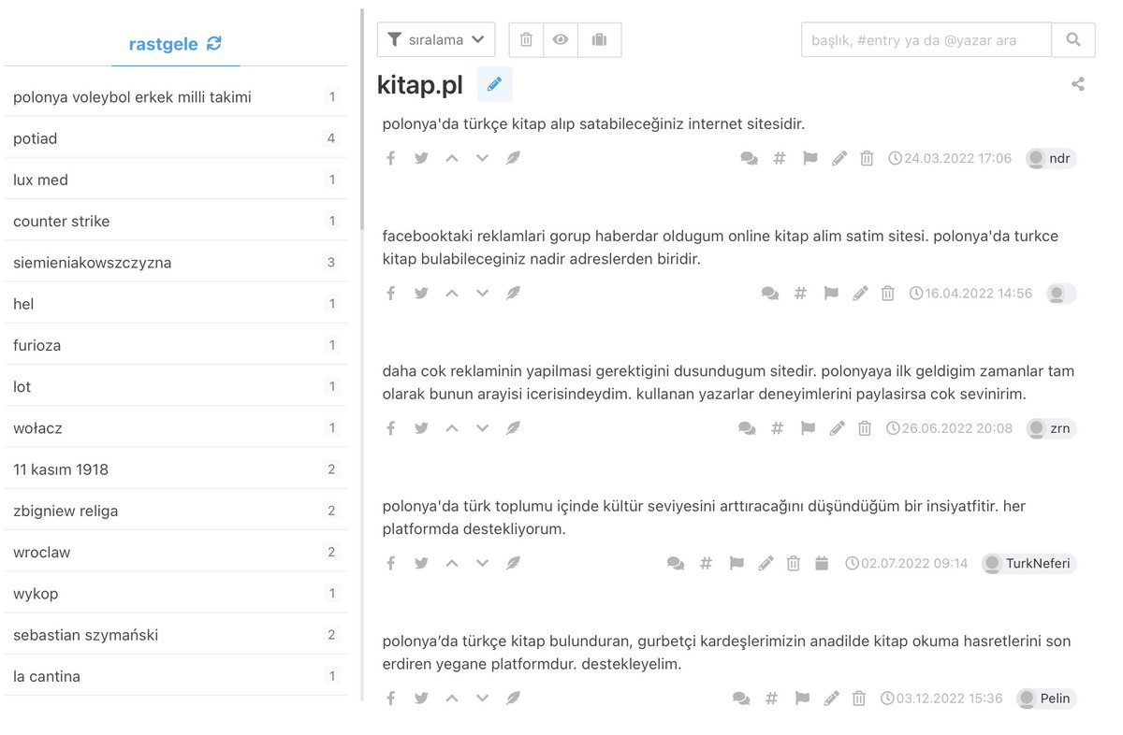This screenshot has height=735, width=1123.
Task: Upvote the 16.04.2022 entry
Action: 452,293
